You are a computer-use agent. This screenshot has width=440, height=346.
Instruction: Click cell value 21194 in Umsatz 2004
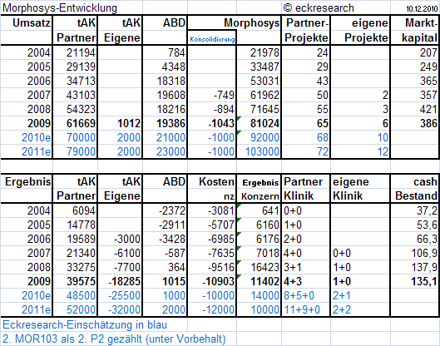(81, 52)
